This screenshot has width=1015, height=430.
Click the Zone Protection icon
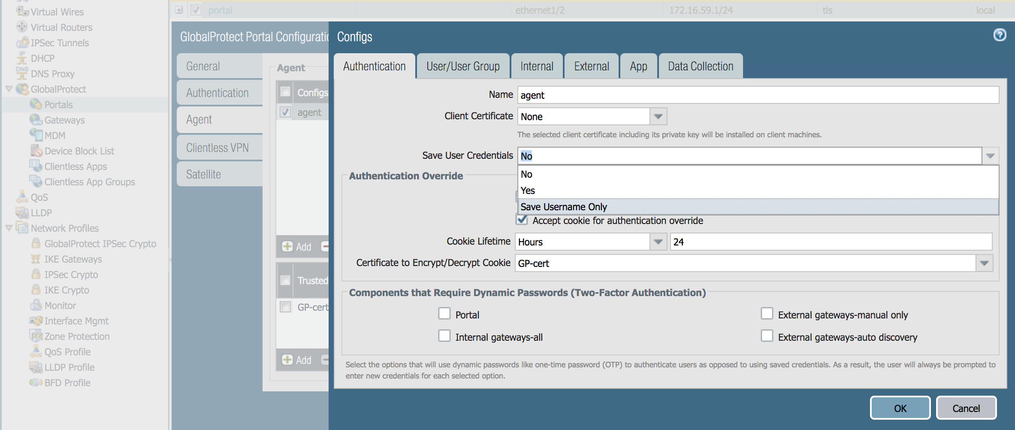click(x=36, y=336)
